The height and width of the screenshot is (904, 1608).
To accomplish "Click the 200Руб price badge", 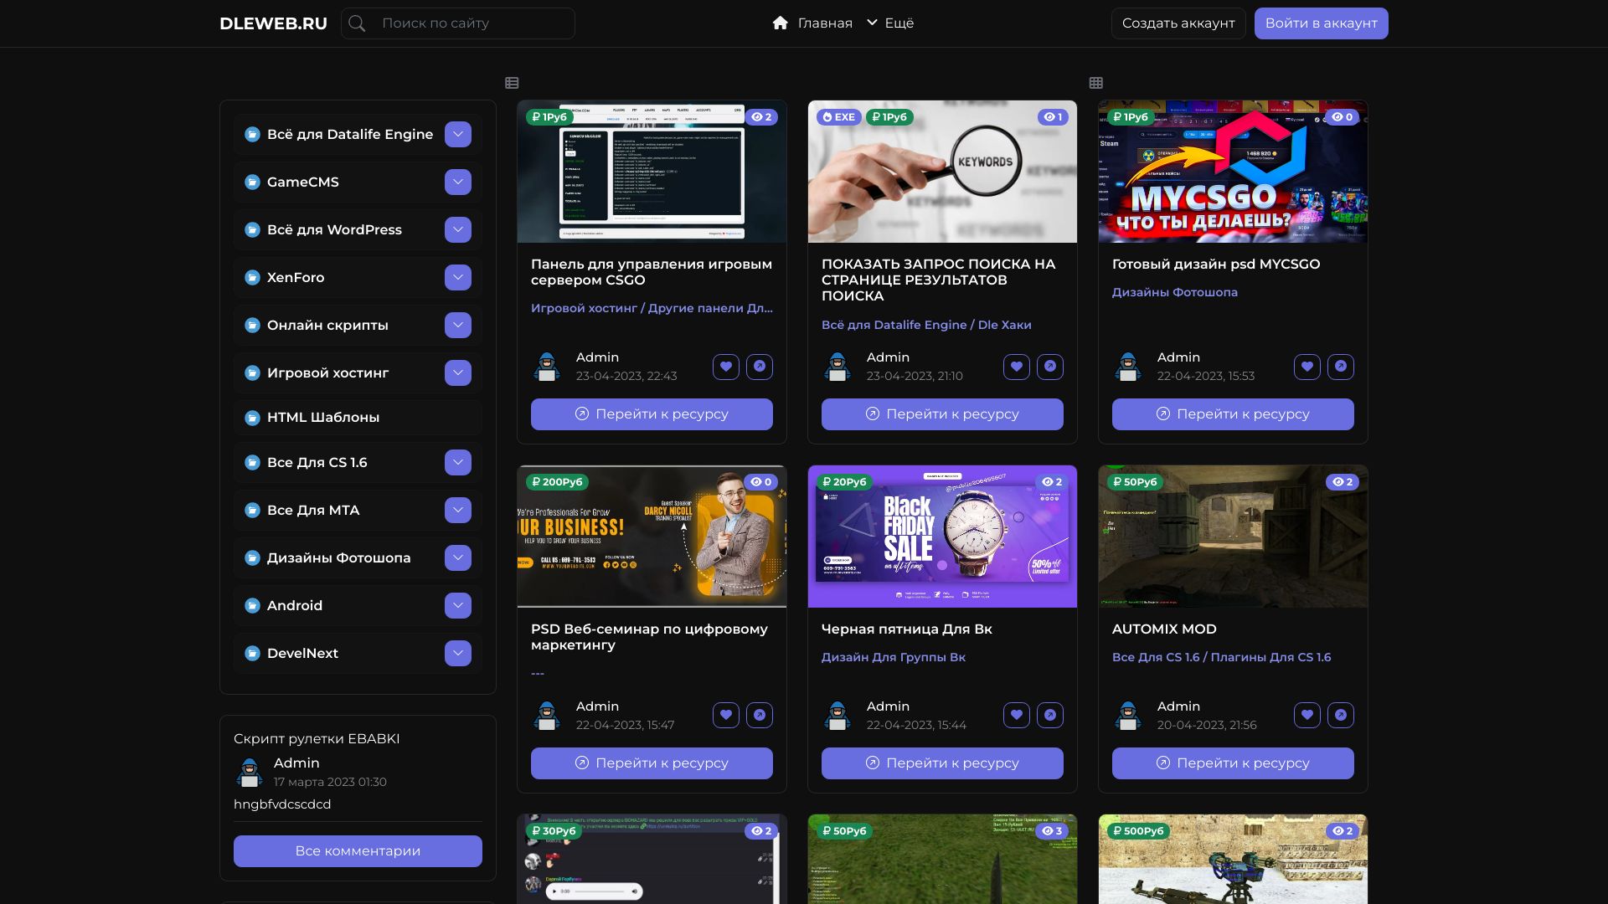I will (x=557, y=482).
